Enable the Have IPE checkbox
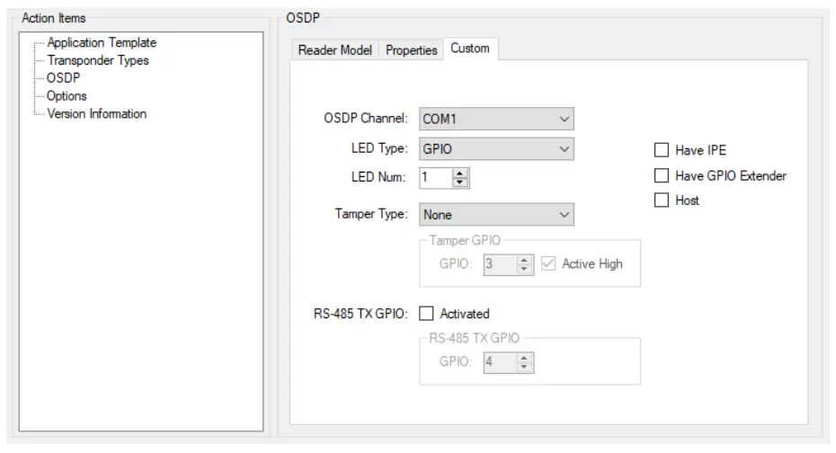 coord(663,150)
